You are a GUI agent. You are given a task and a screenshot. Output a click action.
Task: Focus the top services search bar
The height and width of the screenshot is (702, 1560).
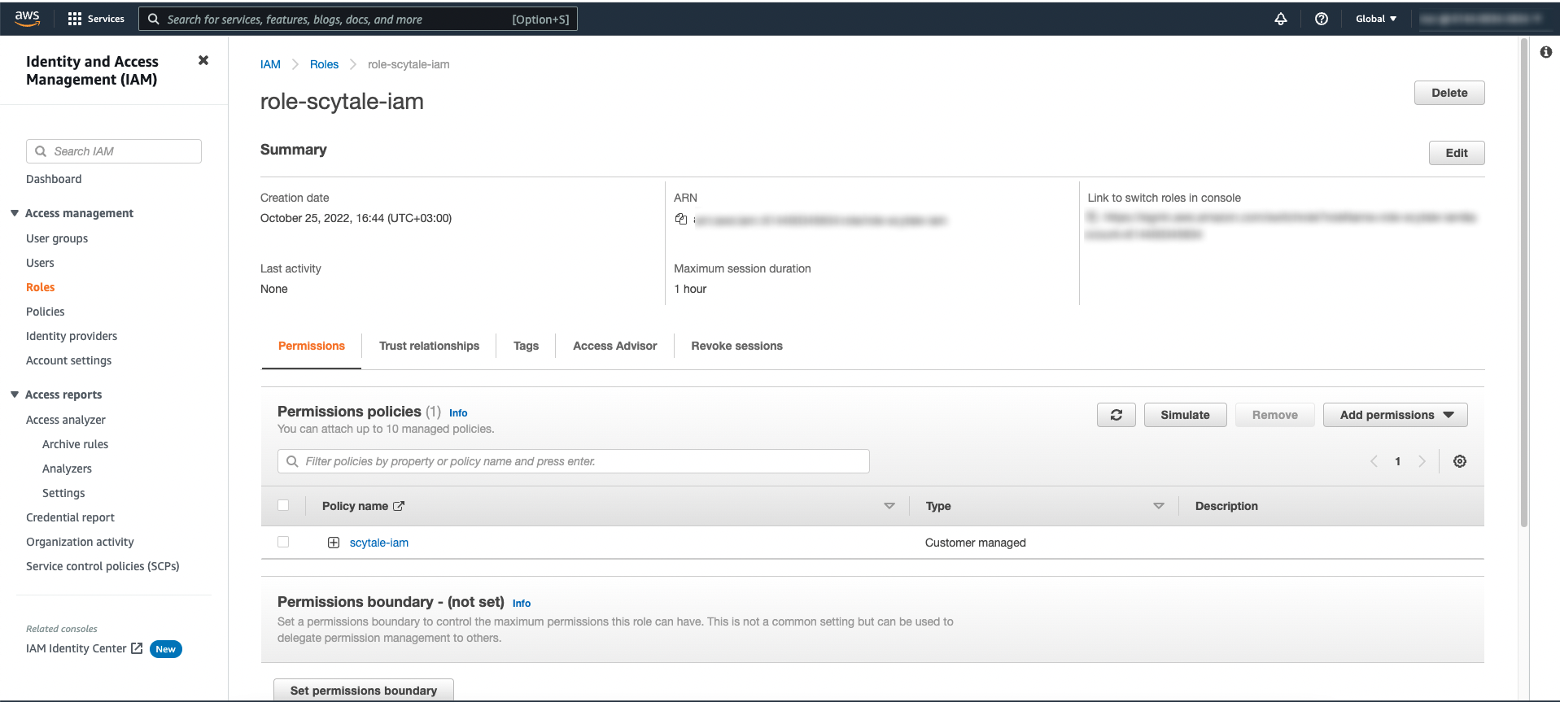[358, 19]
